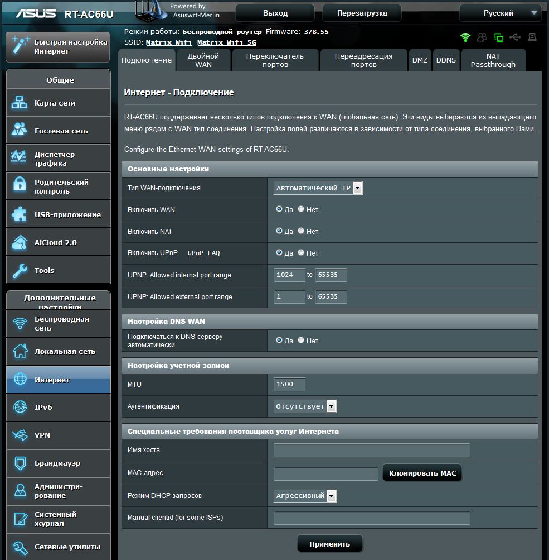The width and height of the screenshot is (549, 560).
Task: Click the guest network users status icon
Action: 482,37
